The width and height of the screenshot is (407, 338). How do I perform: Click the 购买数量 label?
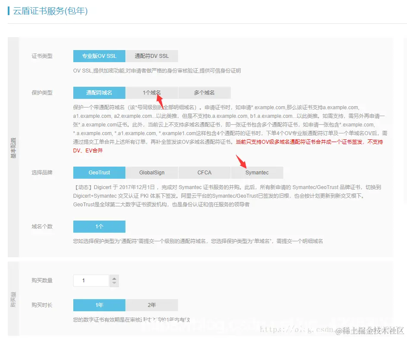tap(42, 281)
